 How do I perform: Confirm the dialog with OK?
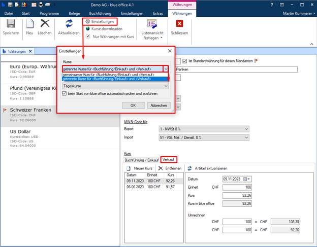point(133,105)
